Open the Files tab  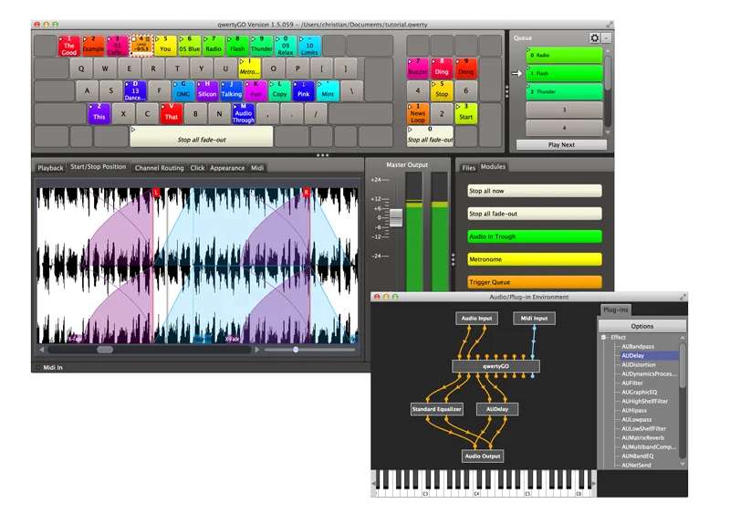click(469, 168)
